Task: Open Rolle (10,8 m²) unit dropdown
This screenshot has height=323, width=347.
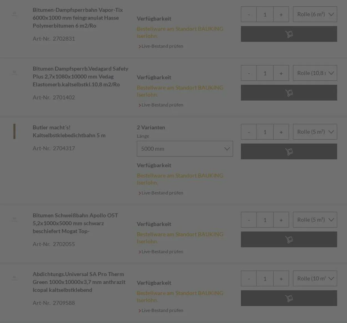Action: pos(315,73)
